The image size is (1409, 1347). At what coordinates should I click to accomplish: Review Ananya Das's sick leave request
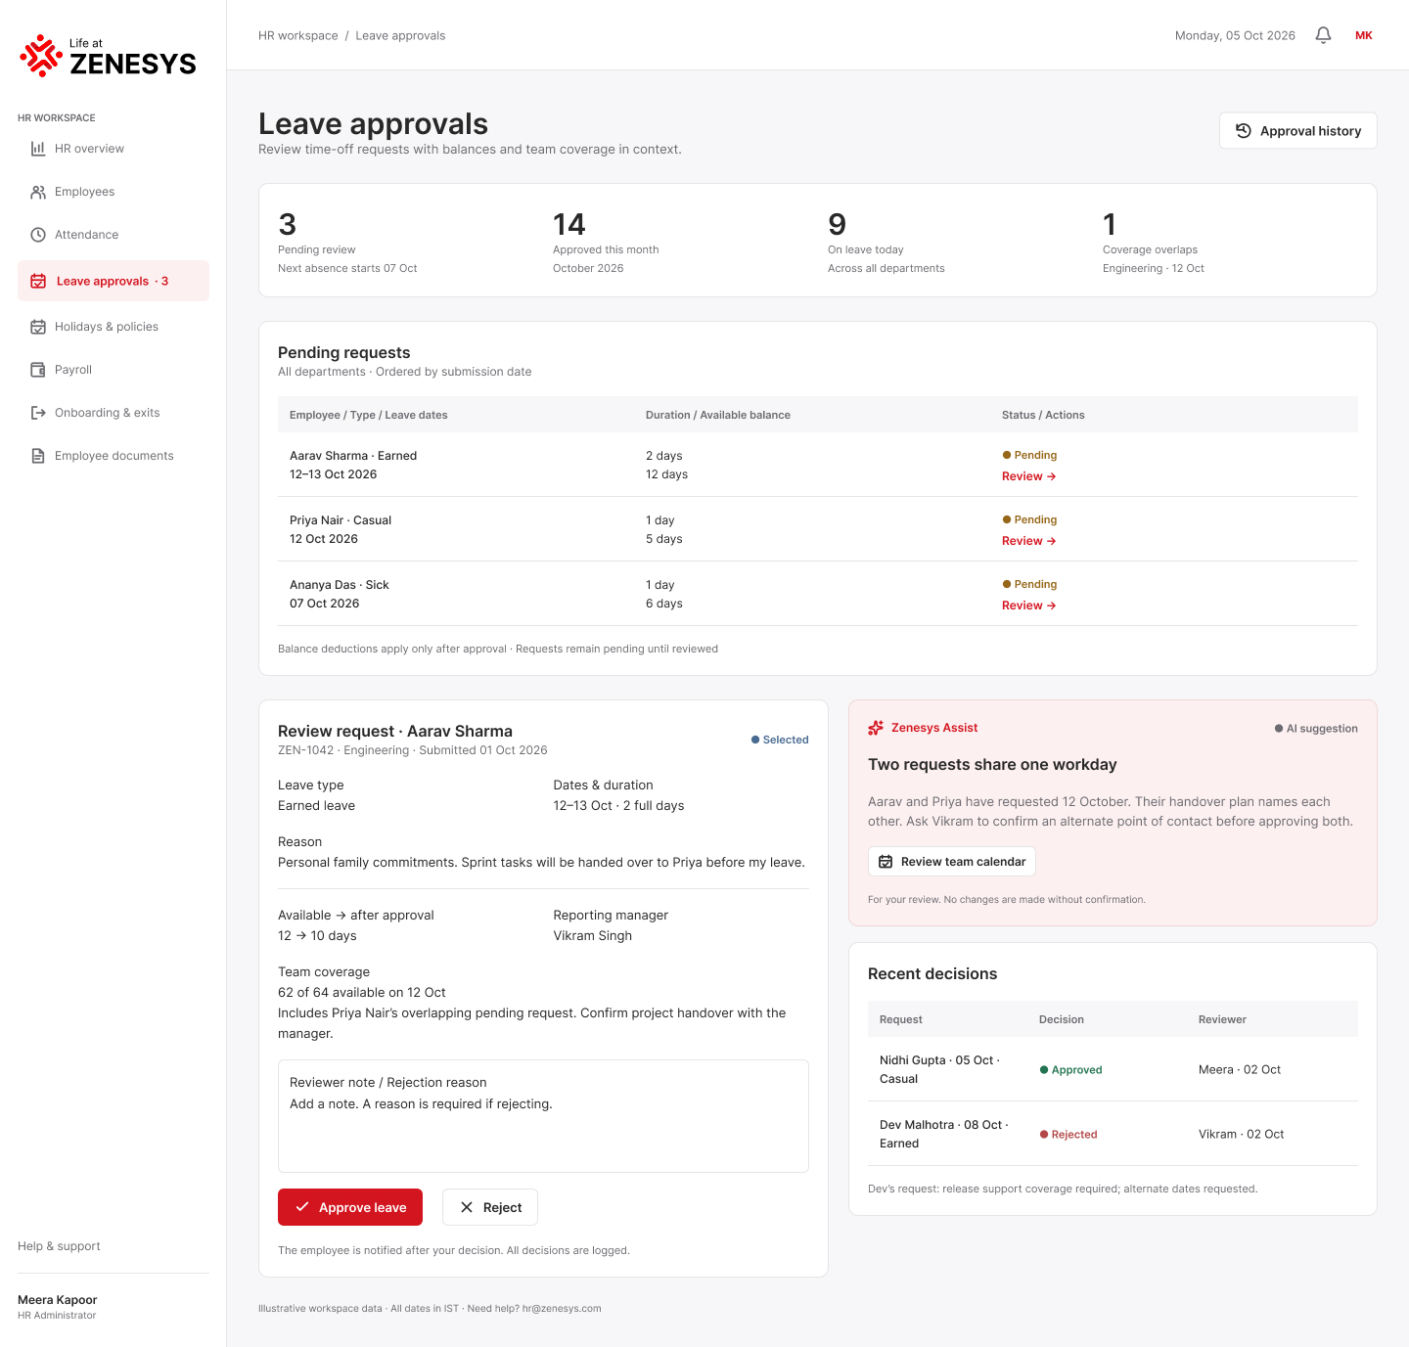pos(1028,606)
